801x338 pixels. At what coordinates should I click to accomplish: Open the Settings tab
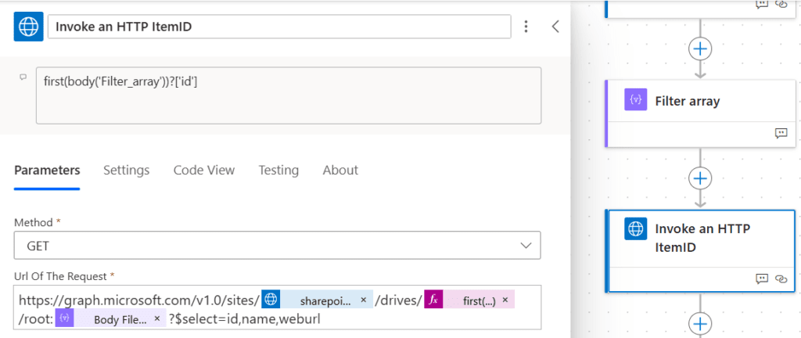[x=126, y=170]
